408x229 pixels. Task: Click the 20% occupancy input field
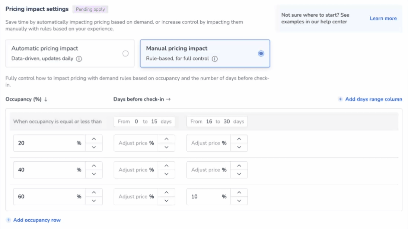click(x=45, y=143)
